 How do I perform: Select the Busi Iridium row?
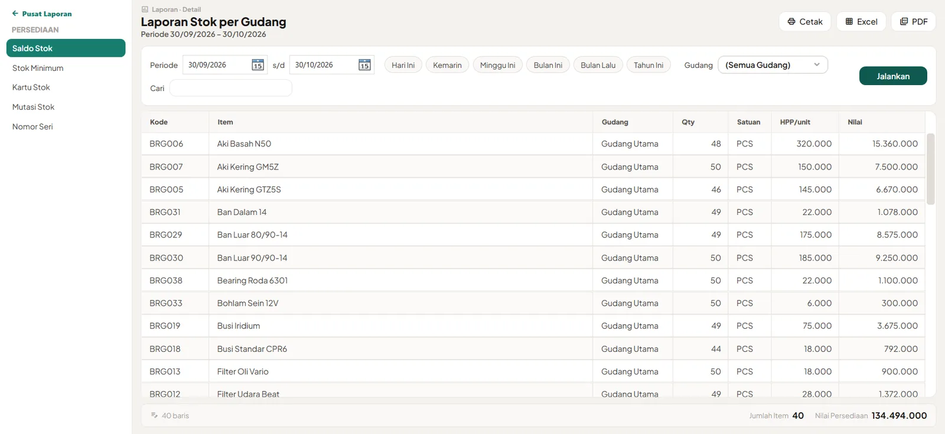(x=533, y=326)
